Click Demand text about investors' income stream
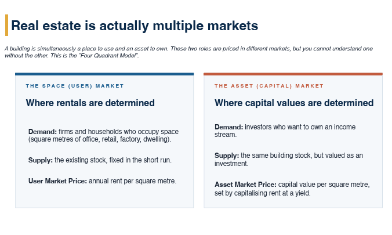The height and width of the screenshot is (235, 392). pos(285,131)
